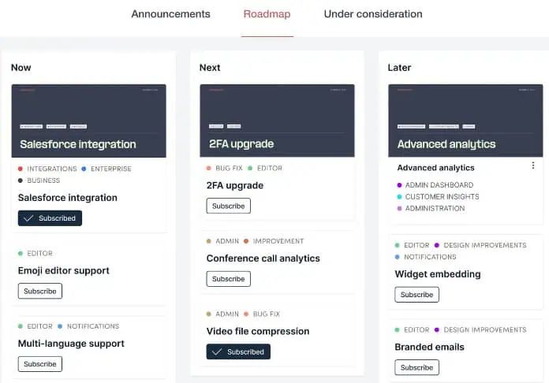Open the Video file compression title
The width and height of the screenshot is (549, 383).
[258, 331]
